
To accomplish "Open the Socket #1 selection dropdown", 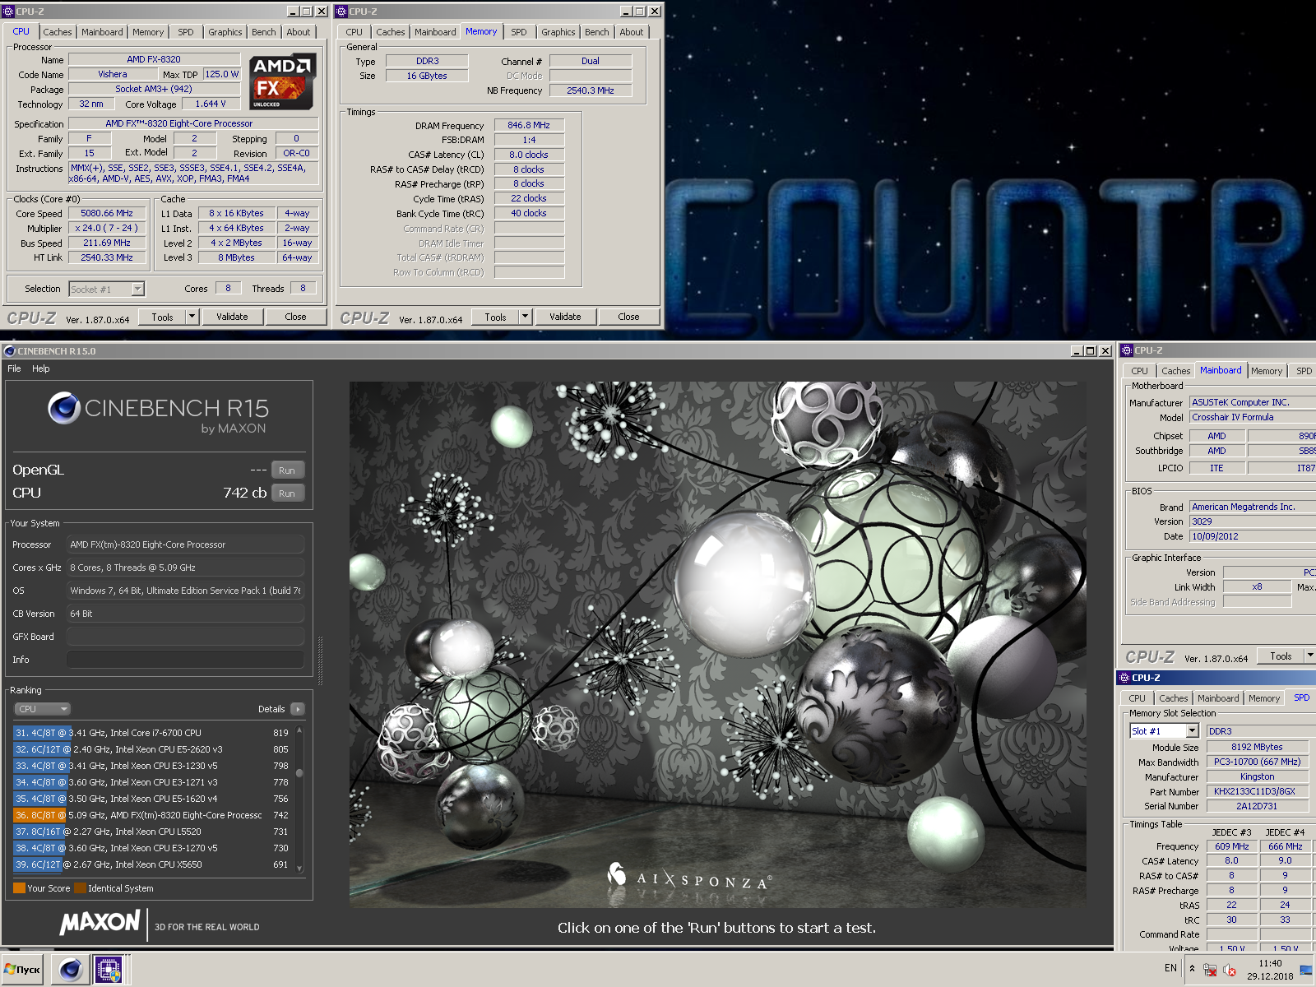I will [x=138, y=289].
